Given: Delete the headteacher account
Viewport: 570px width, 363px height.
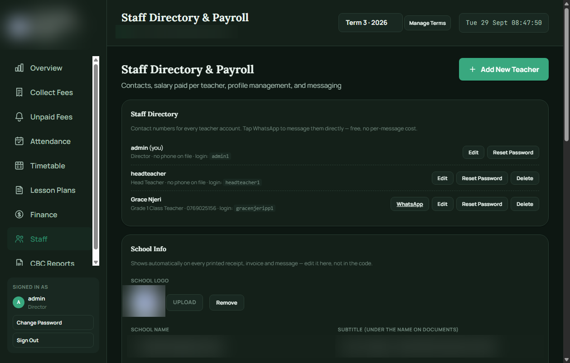Looking at the screenshot, I should pos(525,178).
